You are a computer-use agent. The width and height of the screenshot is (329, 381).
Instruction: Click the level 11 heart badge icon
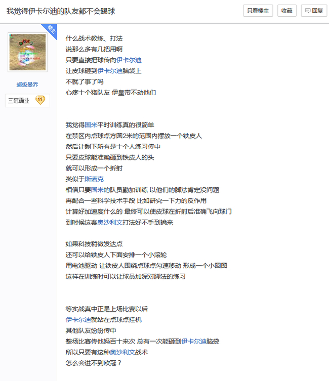coord(40,100)
